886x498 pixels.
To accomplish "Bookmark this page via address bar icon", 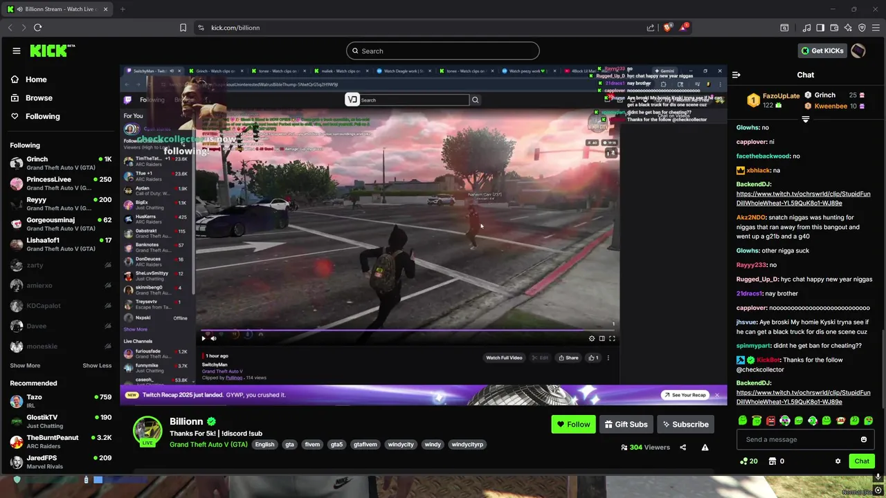I will tap(183, 28).
